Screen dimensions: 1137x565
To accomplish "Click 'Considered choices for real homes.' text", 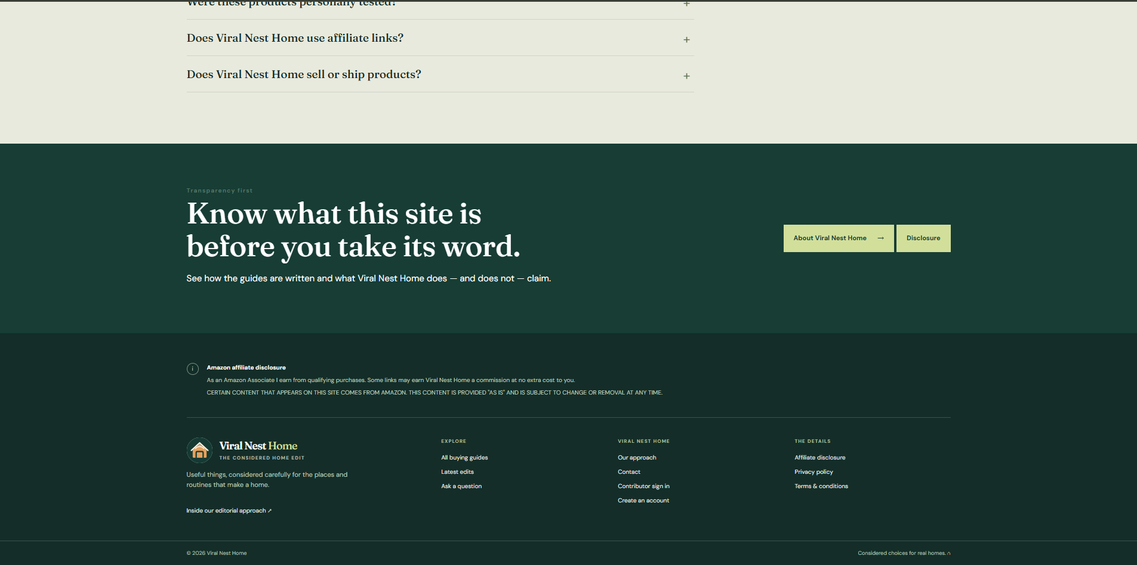I will click(x=901, y=553).
